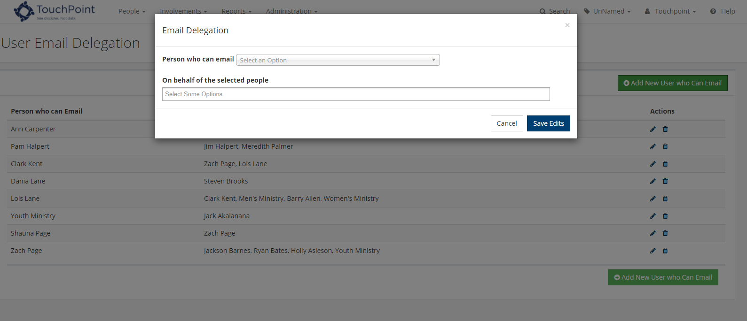Click 'Steven Brooks' cell
The height and width of the screenshot is (321, 747).
(x=226, y=181)
